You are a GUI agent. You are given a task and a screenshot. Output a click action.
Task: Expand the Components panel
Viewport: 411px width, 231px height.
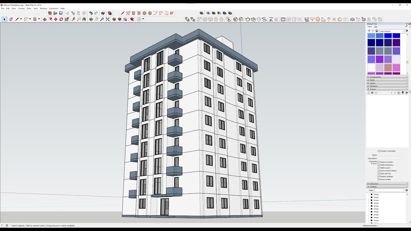point(387,77)
